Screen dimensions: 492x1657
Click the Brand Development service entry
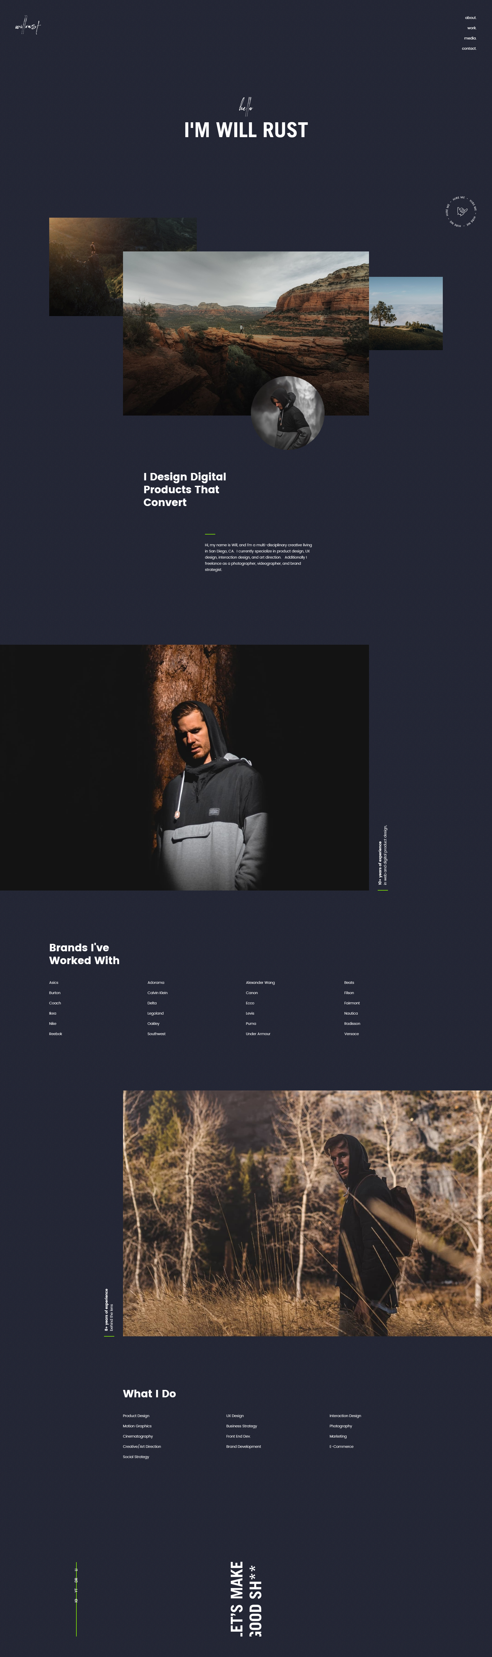click(x=243, y=1447)
